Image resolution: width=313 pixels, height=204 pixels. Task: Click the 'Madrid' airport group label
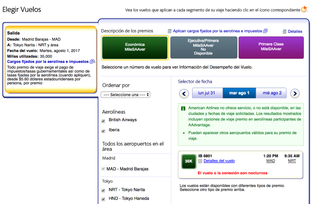109,158
